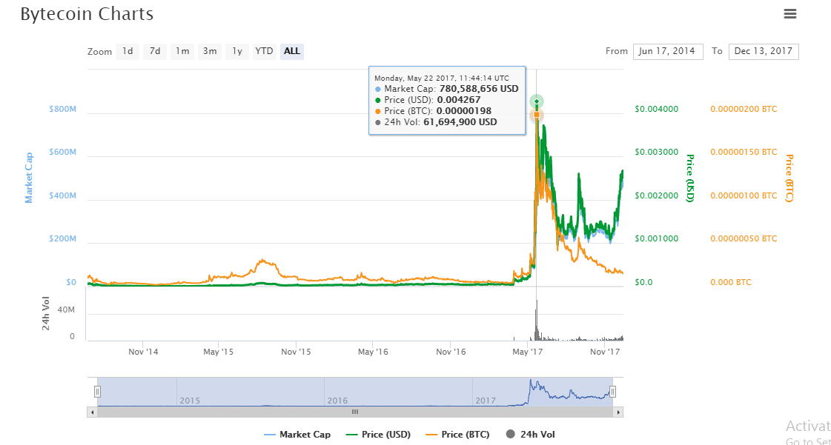Select the ALL zoom range
The image size is (831, 445).
(292, 51)
